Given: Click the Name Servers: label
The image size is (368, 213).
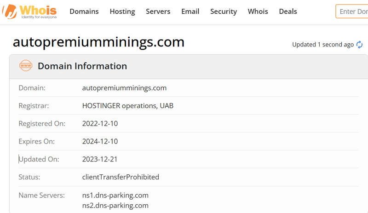Looking at the screenshot, I should [41, 195].
